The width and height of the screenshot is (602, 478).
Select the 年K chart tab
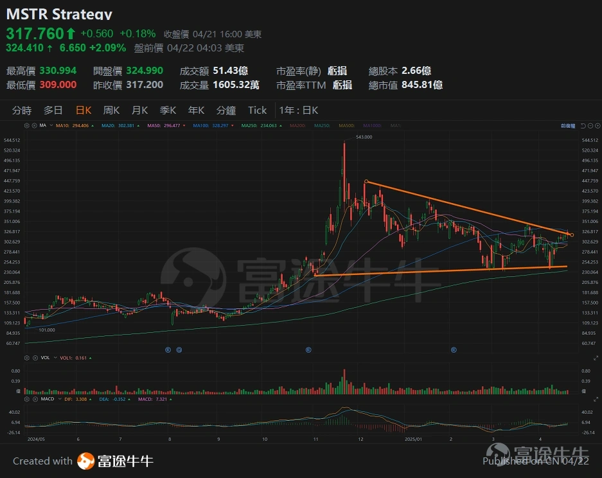(x=196, y=111)
